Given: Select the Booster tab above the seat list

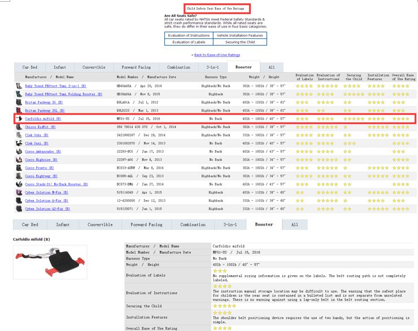Looking at the screenshot, I should [243, 67].
